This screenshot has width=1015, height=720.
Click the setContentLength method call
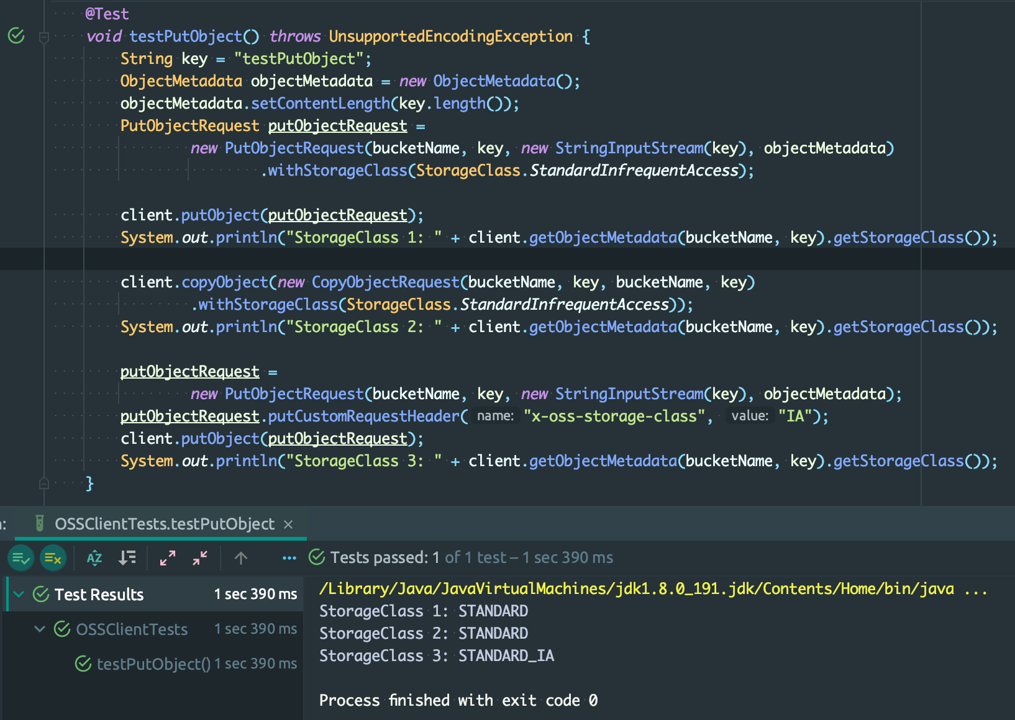321,103
